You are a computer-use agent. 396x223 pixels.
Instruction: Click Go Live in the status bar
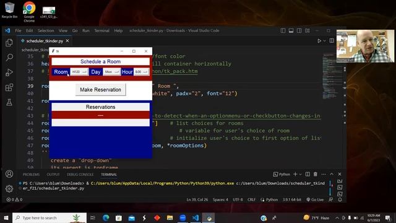click(315, 199)
